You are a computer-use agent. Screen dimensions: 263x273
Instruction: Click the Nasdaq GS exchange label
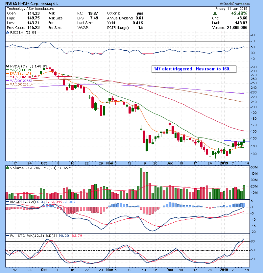49,4
